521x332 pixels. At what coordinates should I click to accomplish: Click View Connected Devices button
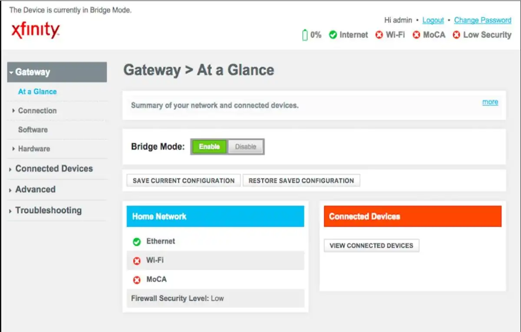click(x=371, y=246)
